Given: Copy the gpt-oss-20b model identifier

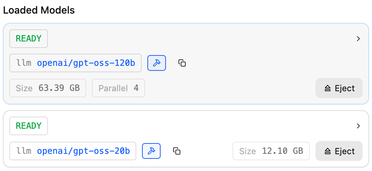Looking at the screenshot, I should pyautogui.click(x=176, y=151).
